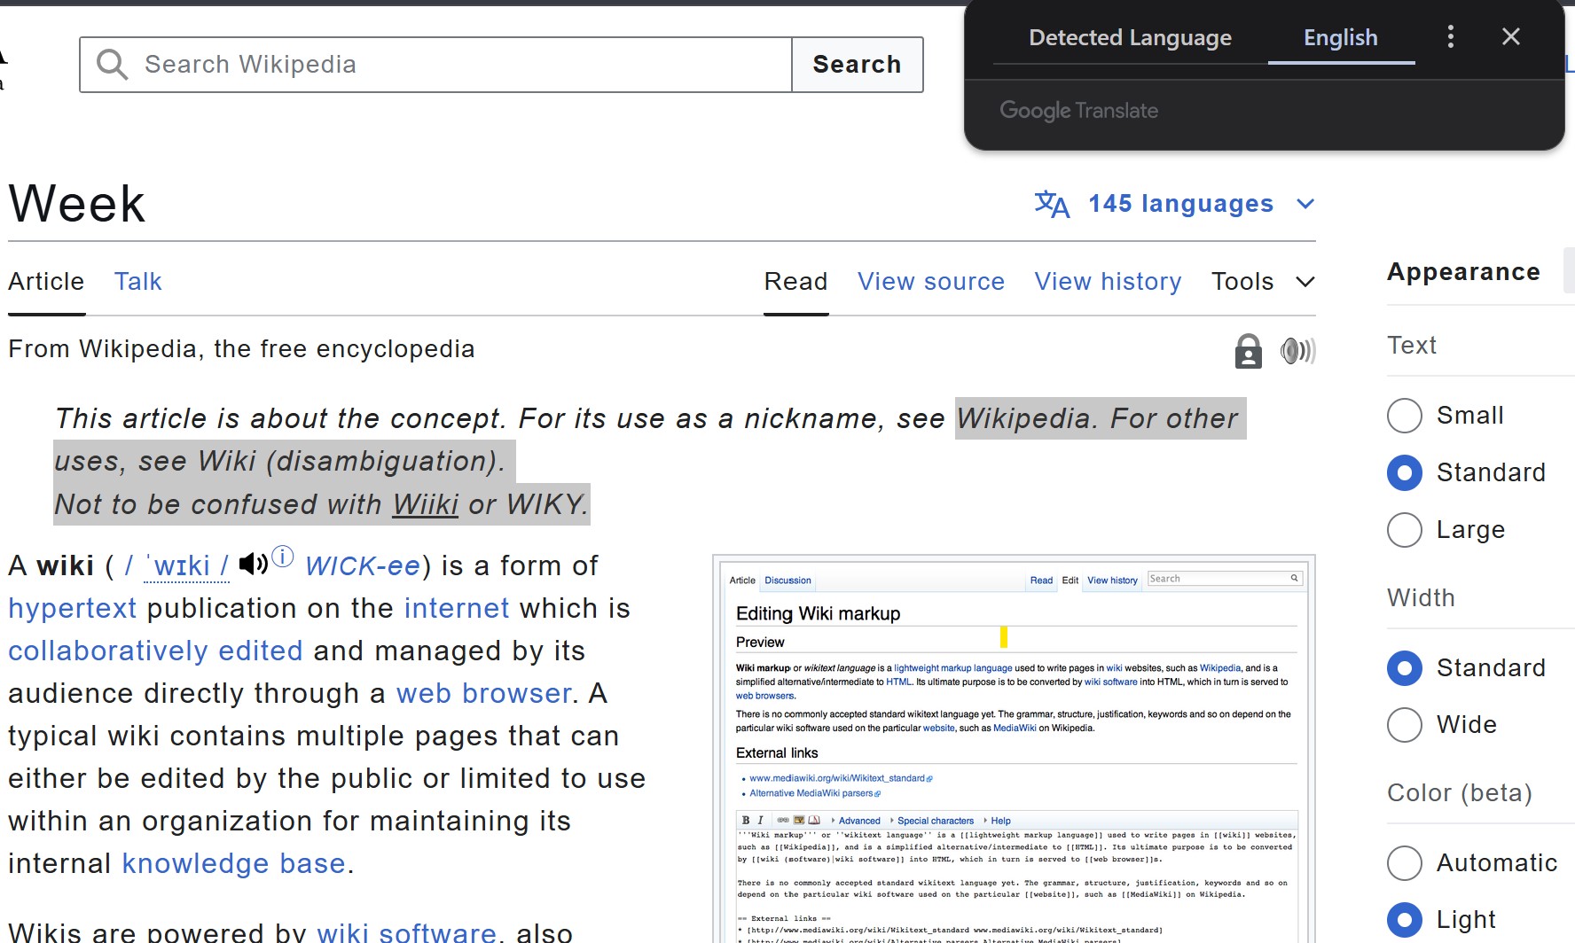Follow the knowledge base link
The height and width of the screenshot is (943, 1575).
click(233, 864)
